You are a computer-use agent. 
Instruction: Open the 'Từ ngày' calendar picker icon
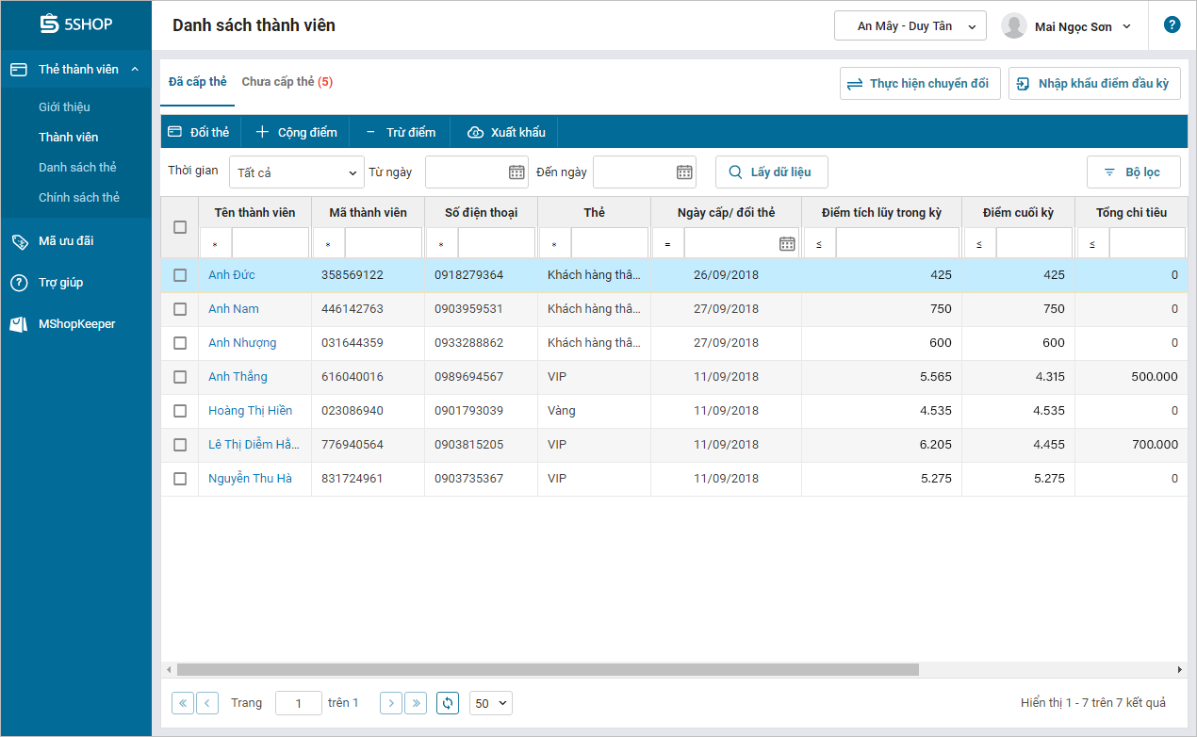(x=517, y=172)
